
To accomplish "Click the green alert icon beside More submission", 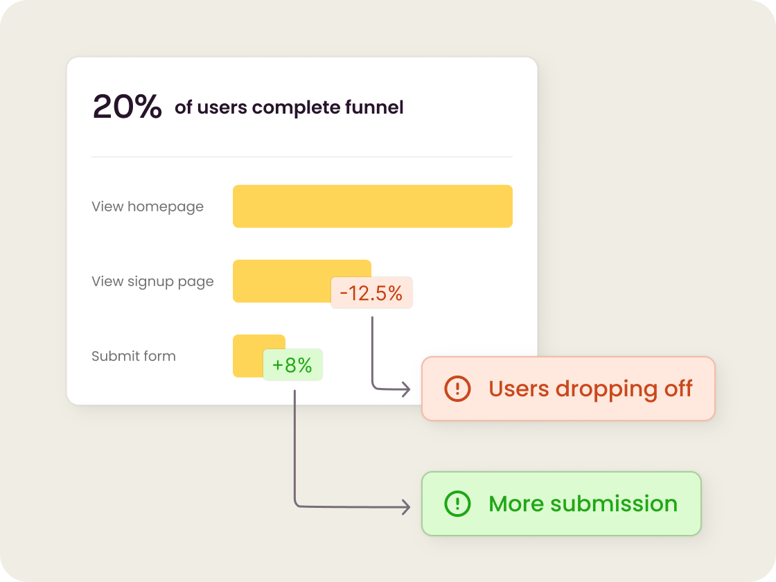I will (x=457, y=504).
